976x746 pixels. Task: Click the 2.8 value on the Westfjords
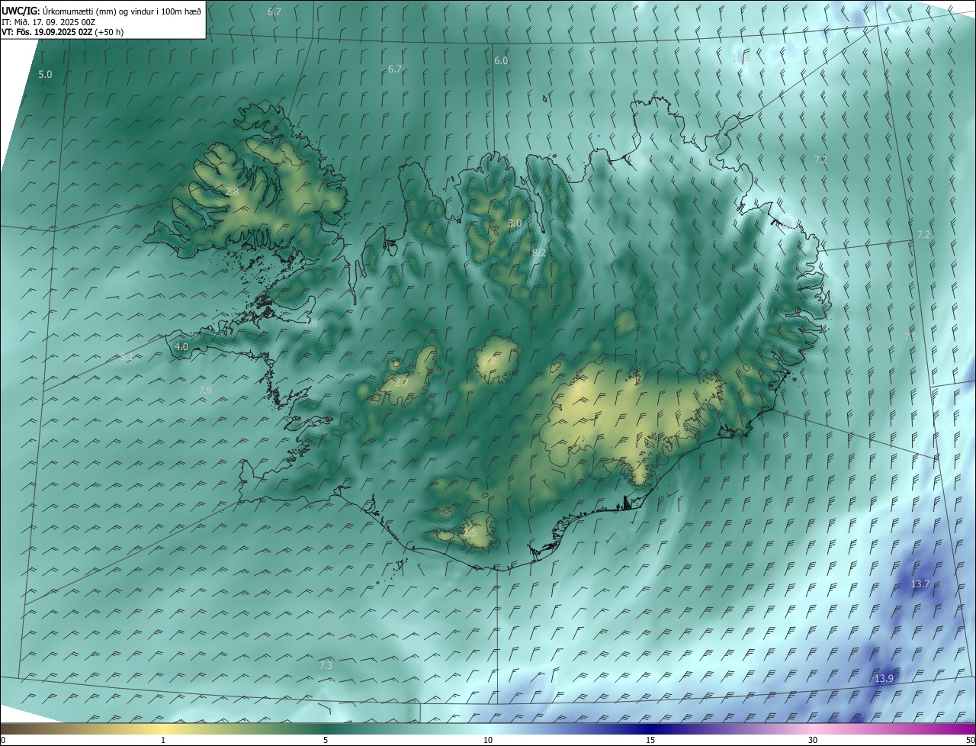click(232, 192)
